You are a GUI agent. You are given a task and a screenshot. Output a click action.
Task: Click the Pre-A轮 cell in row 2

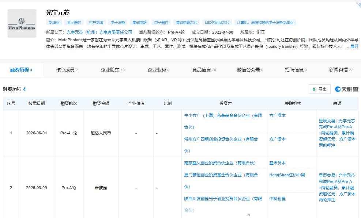tap(69, 188)
